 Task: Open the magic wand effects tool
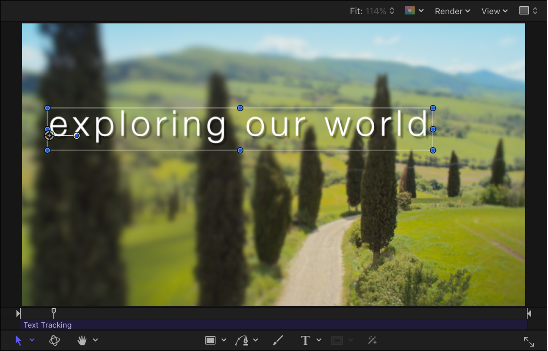pyautogui.click(x=372, y=340)
